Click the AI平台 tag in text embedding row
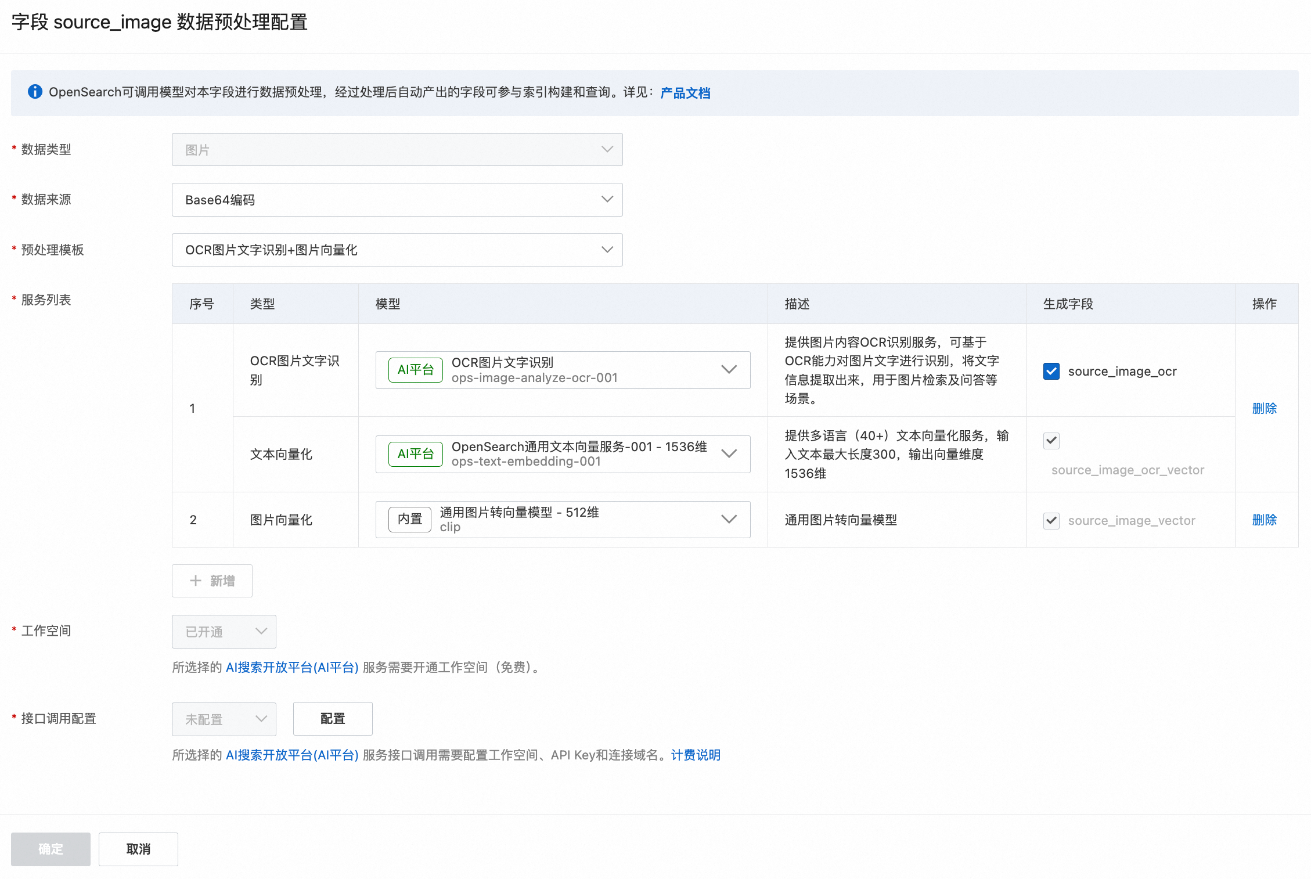 click(416, 454)
